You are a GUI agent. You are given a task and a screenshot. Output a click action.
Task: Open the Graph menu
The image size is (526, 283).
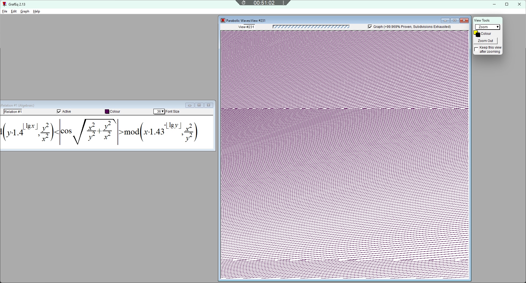pyautogui.click(x=25, y=11)
